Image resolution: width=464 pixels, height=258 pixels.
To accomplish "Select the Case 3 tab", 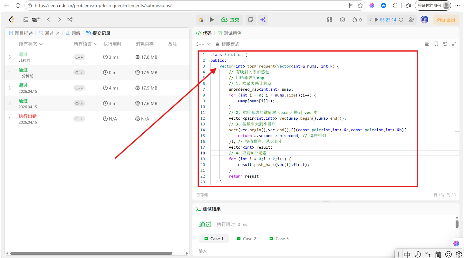I will (x=279, y=239).
